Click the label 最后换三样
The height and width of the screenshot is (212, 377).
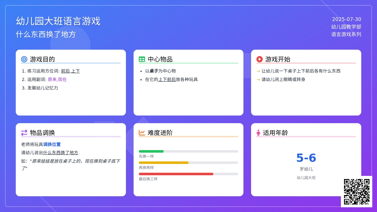point(148,179)
